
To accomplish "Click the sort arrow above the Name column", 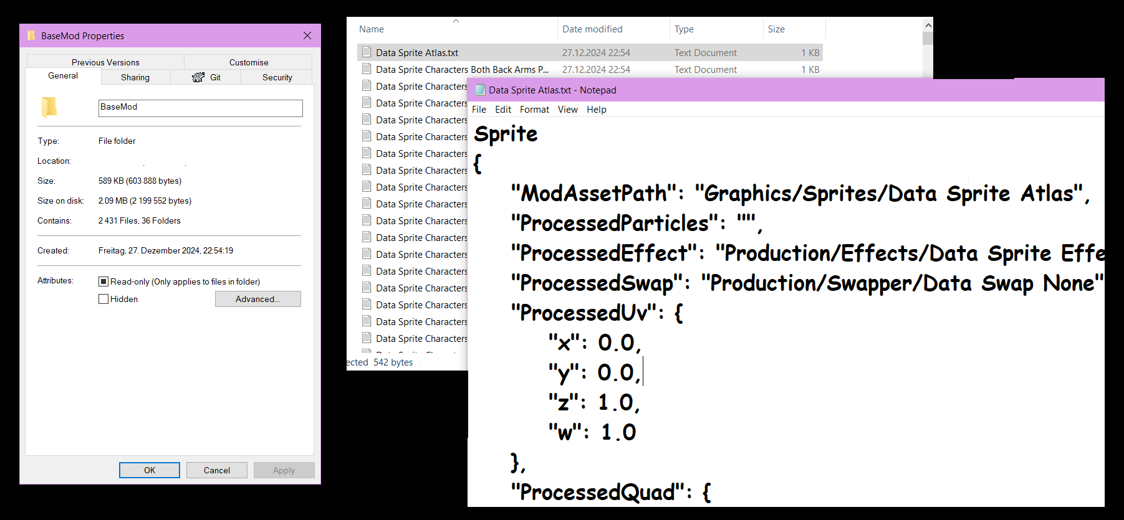I will click(x=456, y=21).
